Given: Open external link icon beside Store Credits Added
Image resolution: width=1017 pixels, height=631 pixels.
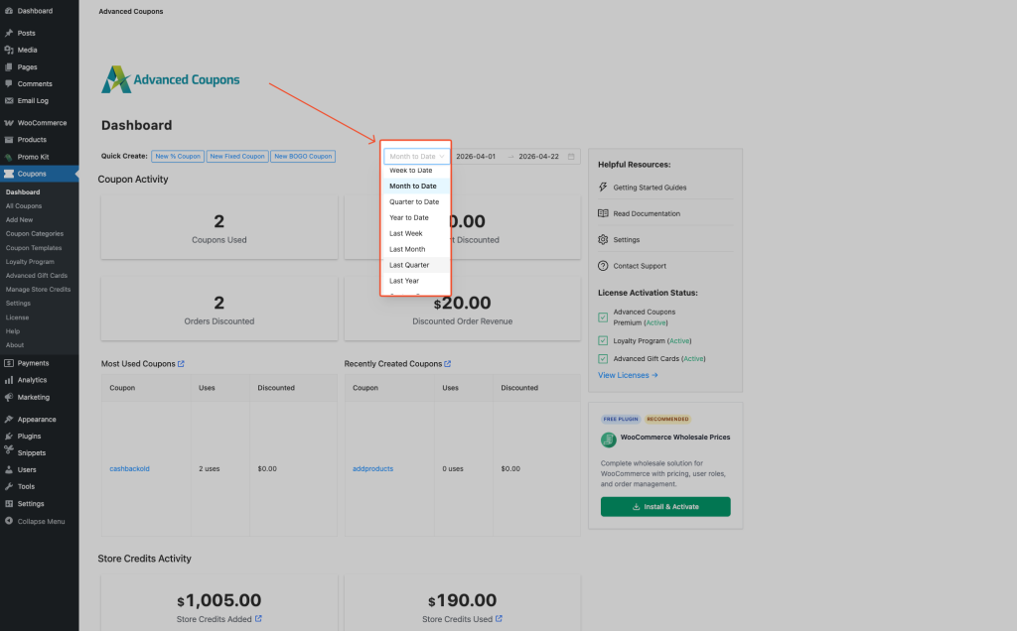Looking at the screenshot, I should tap(258, 619).
